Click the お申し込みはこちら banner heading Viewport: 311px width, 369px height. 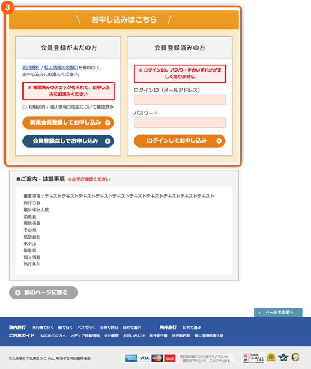pyautogui.click(x=124, y=20)
